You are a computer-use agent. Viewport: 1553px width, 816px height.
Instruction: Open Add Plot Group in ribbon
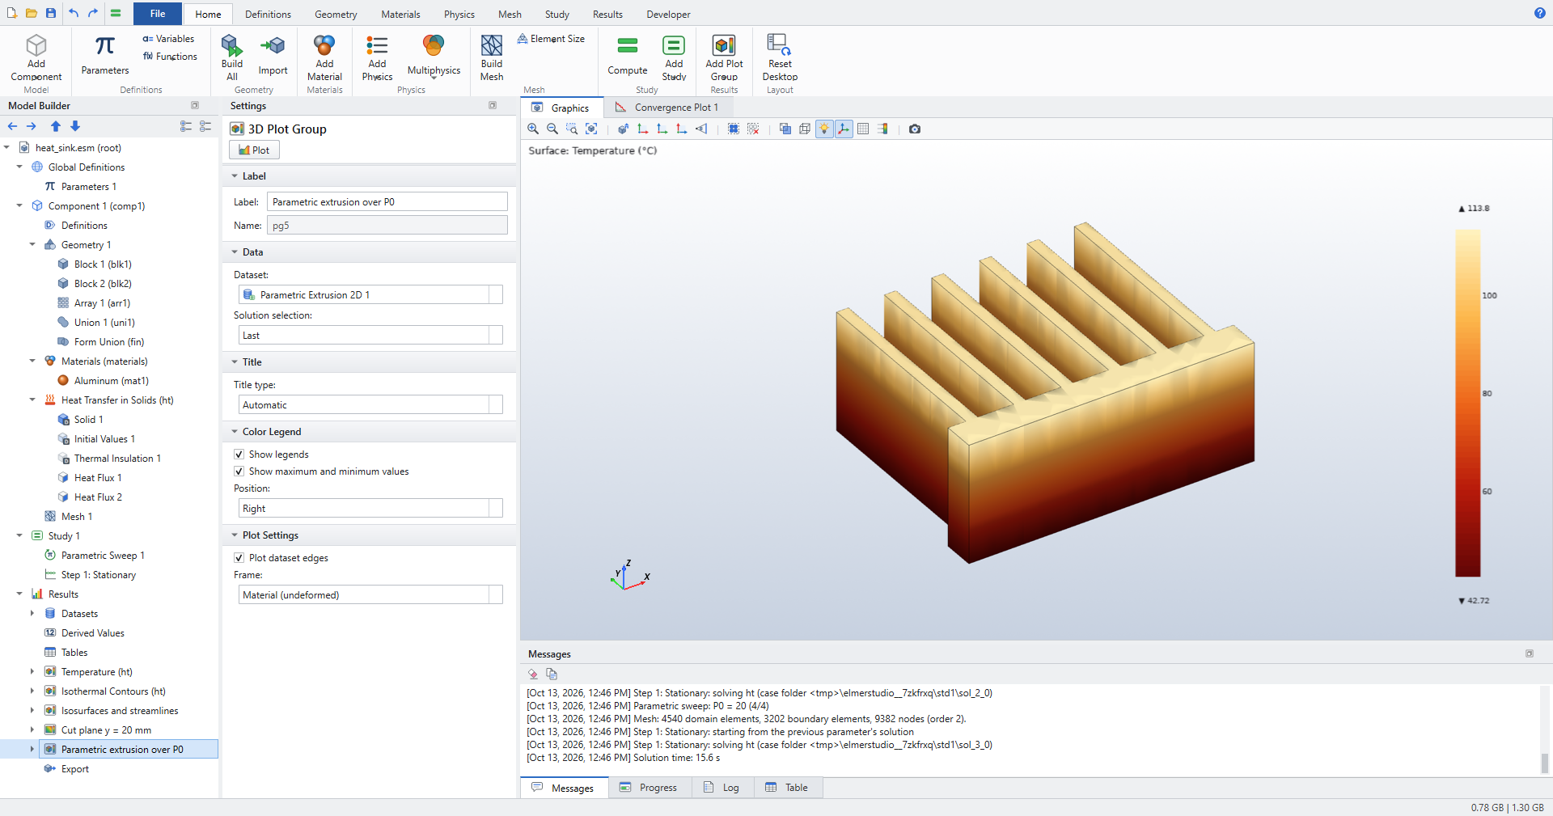click(724, 57)
